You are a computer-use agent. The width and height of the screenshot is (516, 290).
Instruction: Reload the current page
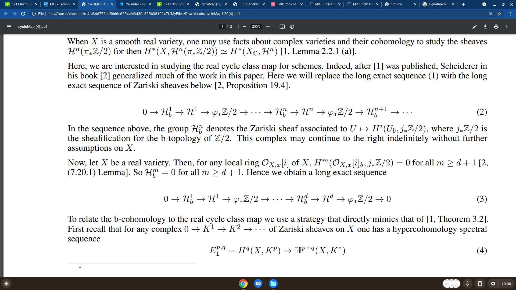pos(23,14)
